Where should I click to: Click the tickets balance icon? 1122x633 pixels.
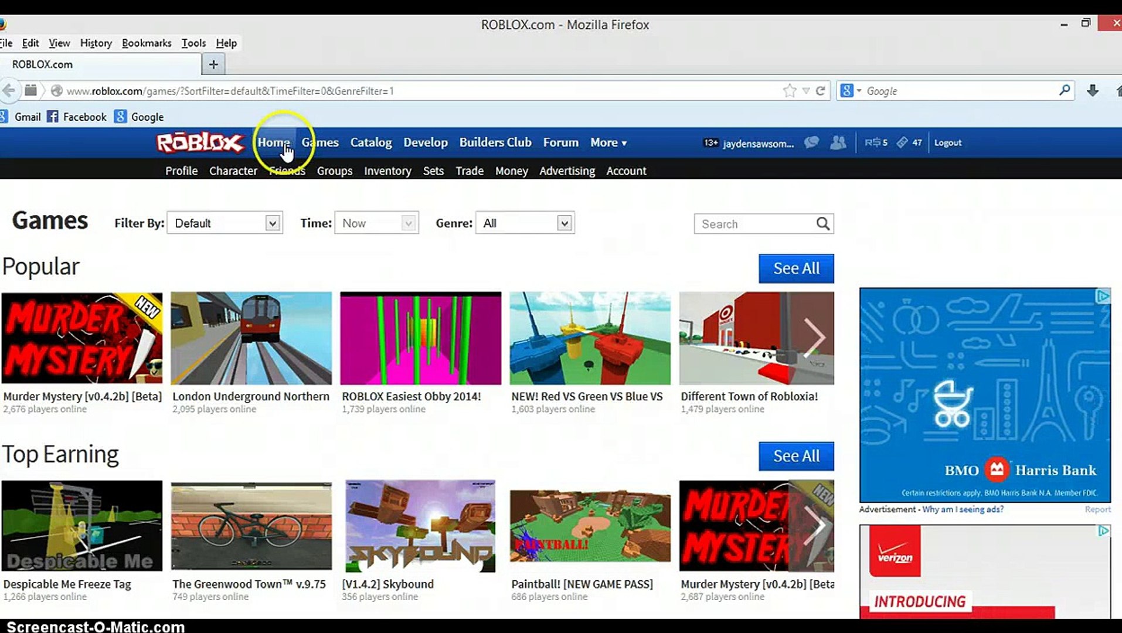[902, 142]
